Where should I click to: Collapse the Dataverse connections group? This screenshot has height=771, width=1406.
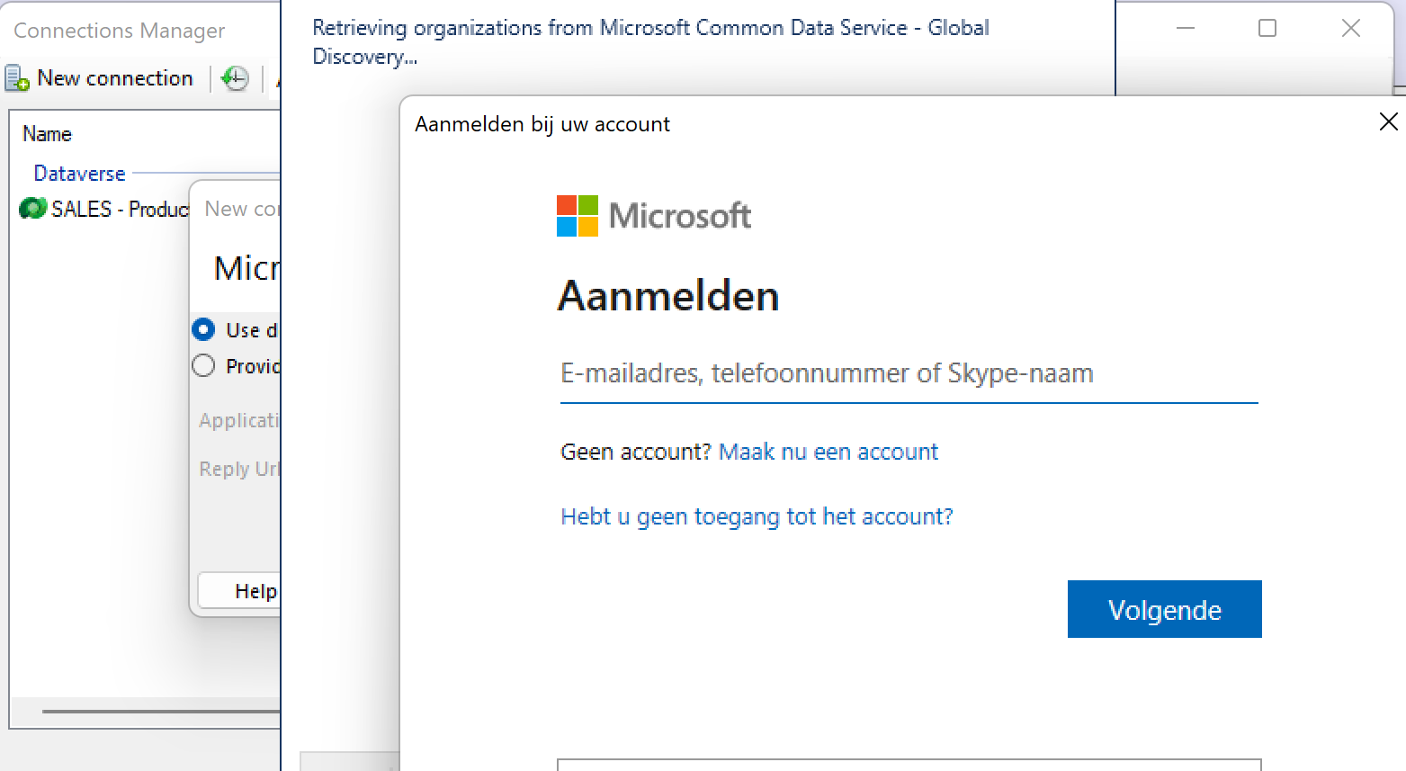click(x=79, y=173)
